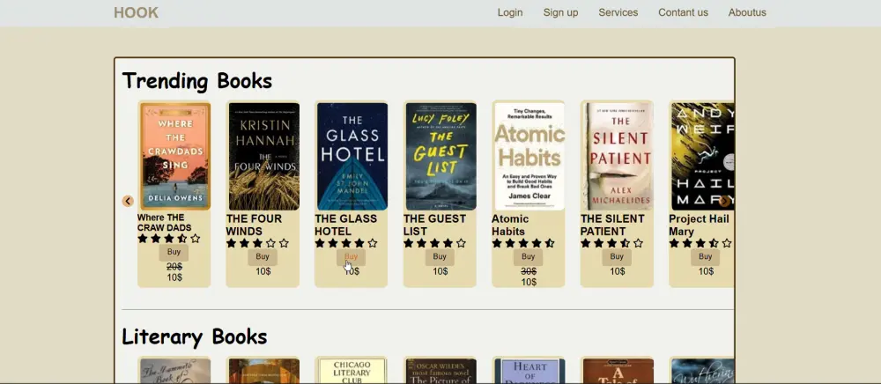881x384 pixels.
Task: Click the fifth star under The Four Winds
Action: click(284, 243)
